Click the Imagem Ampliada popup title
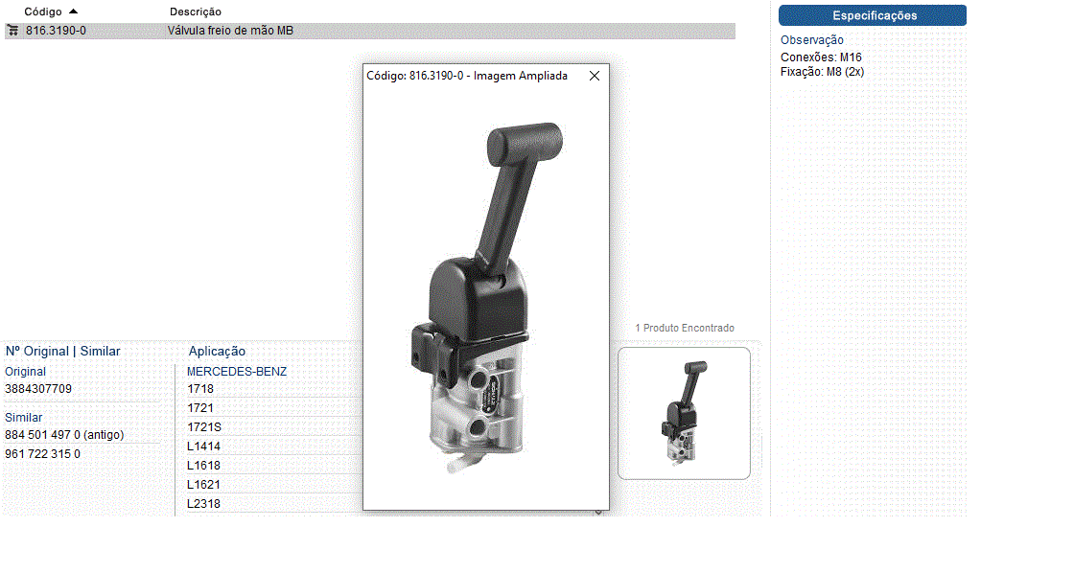Viewport: 1074px width, 573px height. click(467, 76)
